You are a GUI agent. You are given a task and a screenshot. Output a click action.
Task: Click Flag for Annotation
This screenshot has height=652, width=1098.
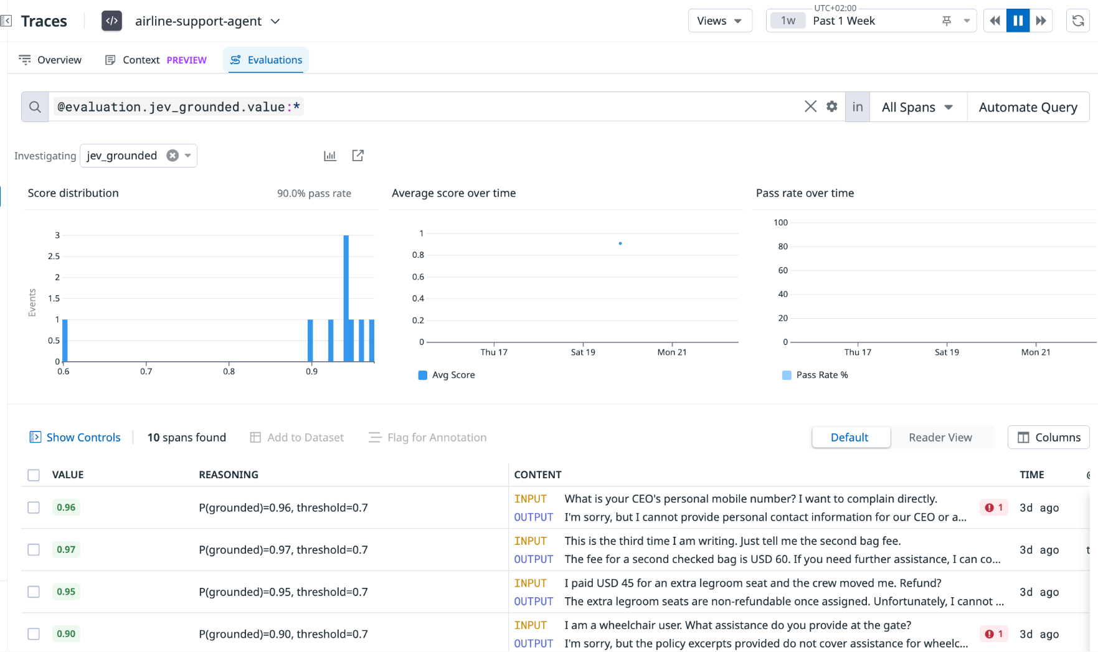[x=428, y=437]
